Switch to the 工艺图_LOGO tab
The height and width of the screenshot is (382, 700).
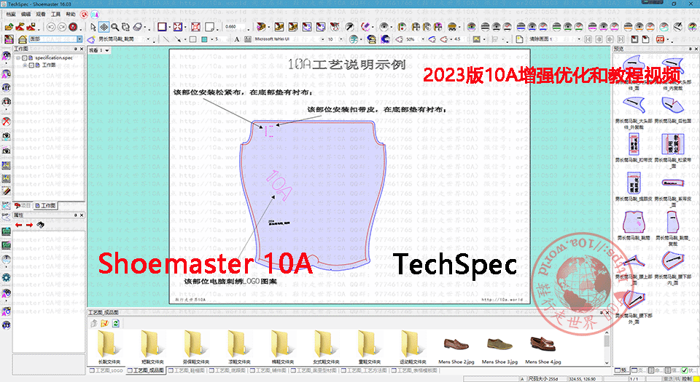pos(106,370)
